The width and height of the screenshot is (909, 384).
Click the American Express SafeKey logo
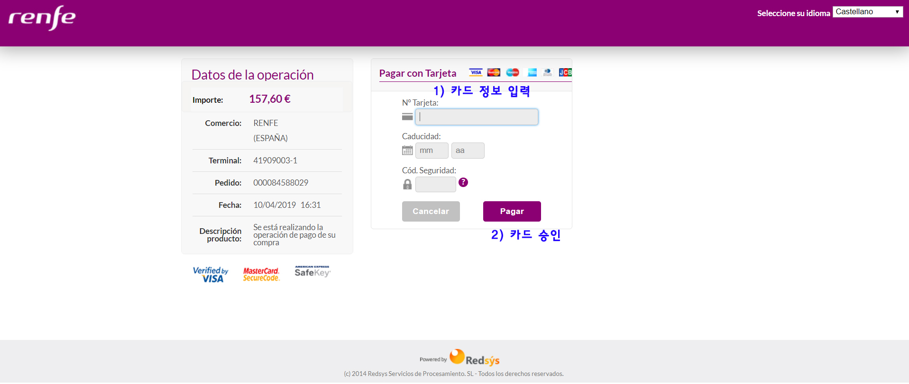(312, 271)
